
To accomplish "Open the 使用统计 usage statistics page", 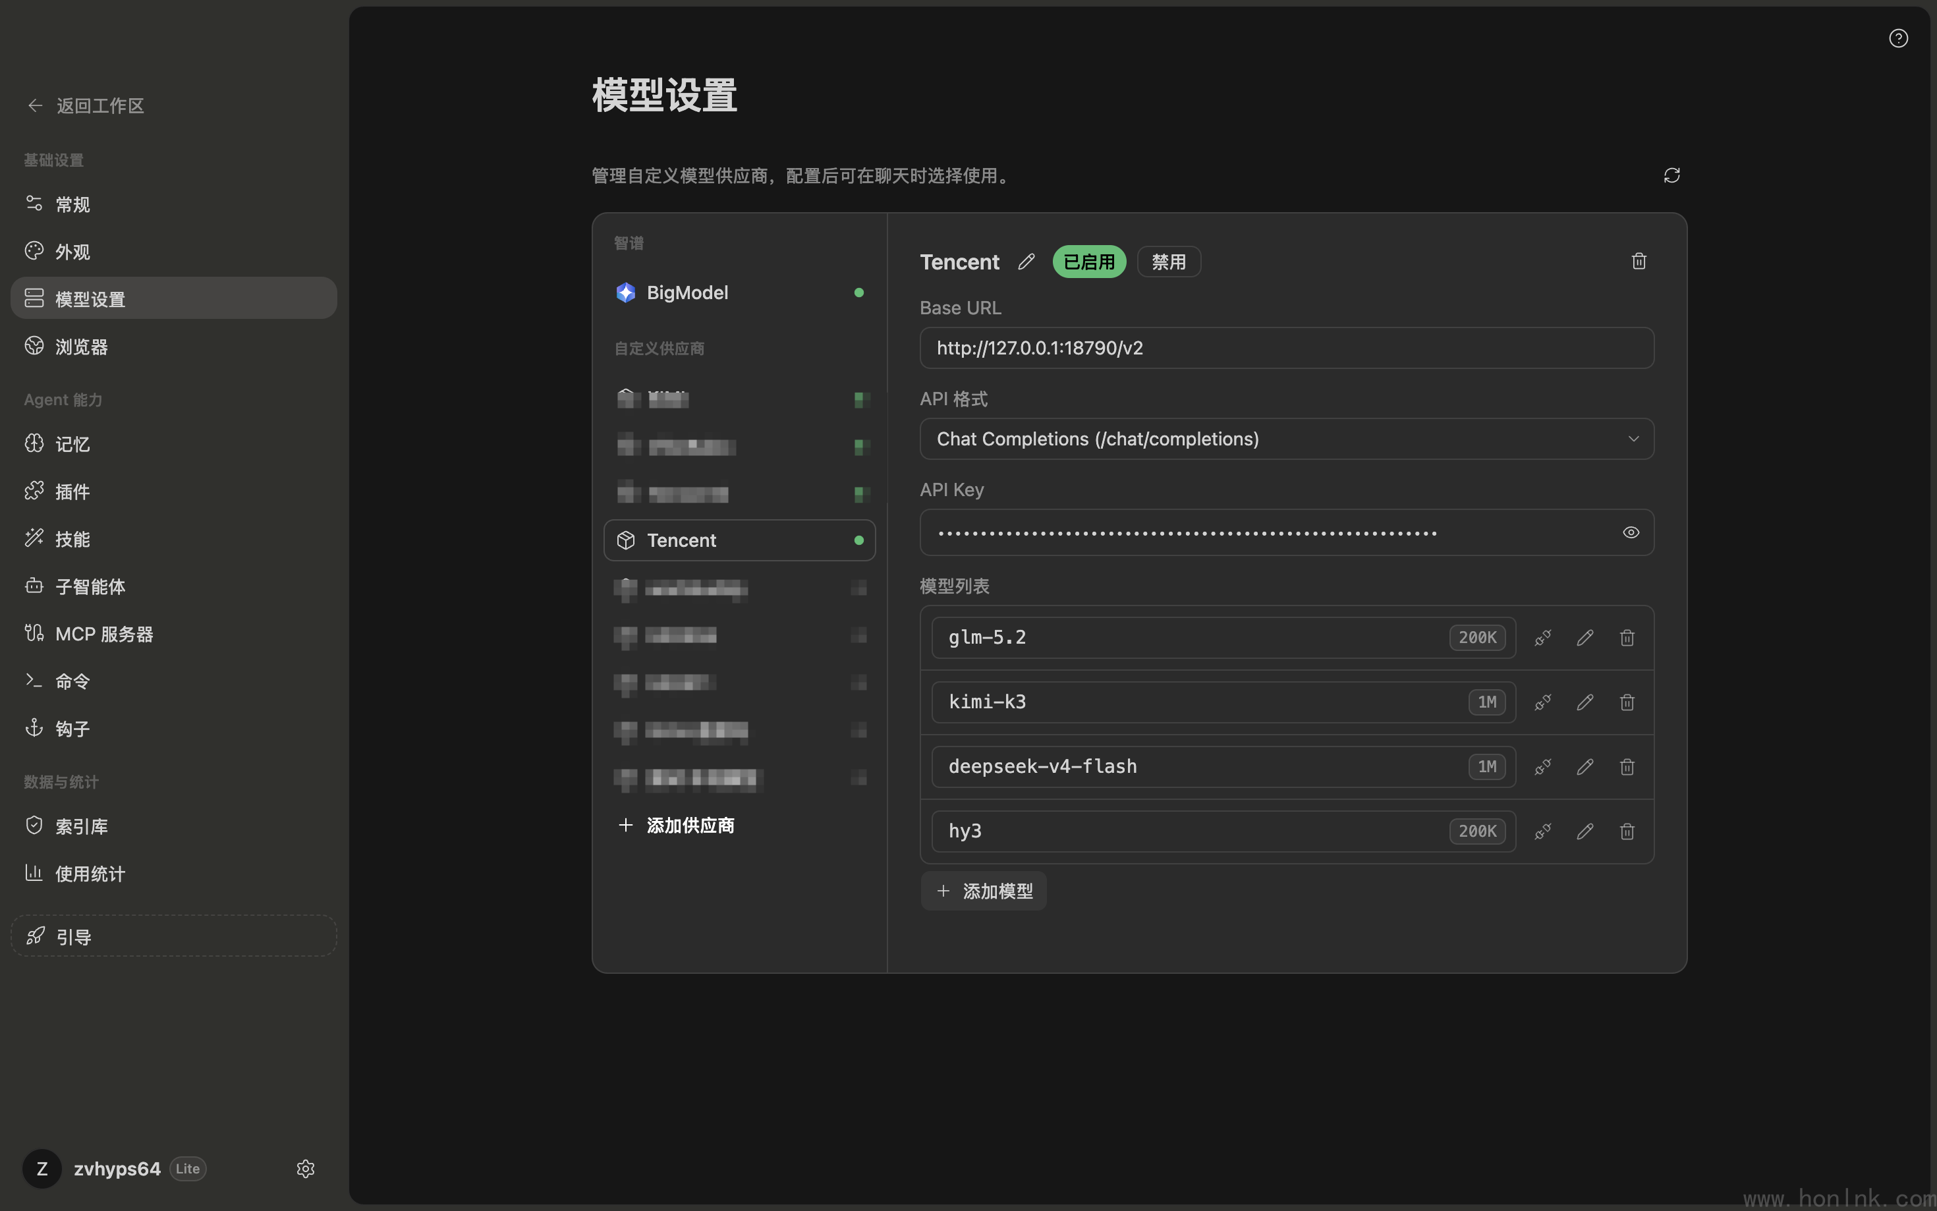I will point(174,873).
